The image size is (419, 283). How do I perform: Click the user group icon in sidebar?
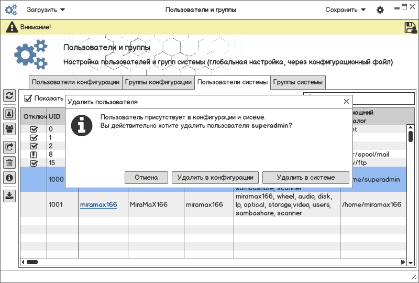pyautogui.click(x=9, y=128)
